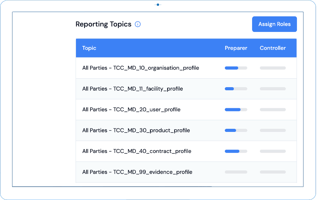Click the Preparer progress bar for product_profile
The height and width of the screenshot is (200, 323).
click(x=236, y=130)
